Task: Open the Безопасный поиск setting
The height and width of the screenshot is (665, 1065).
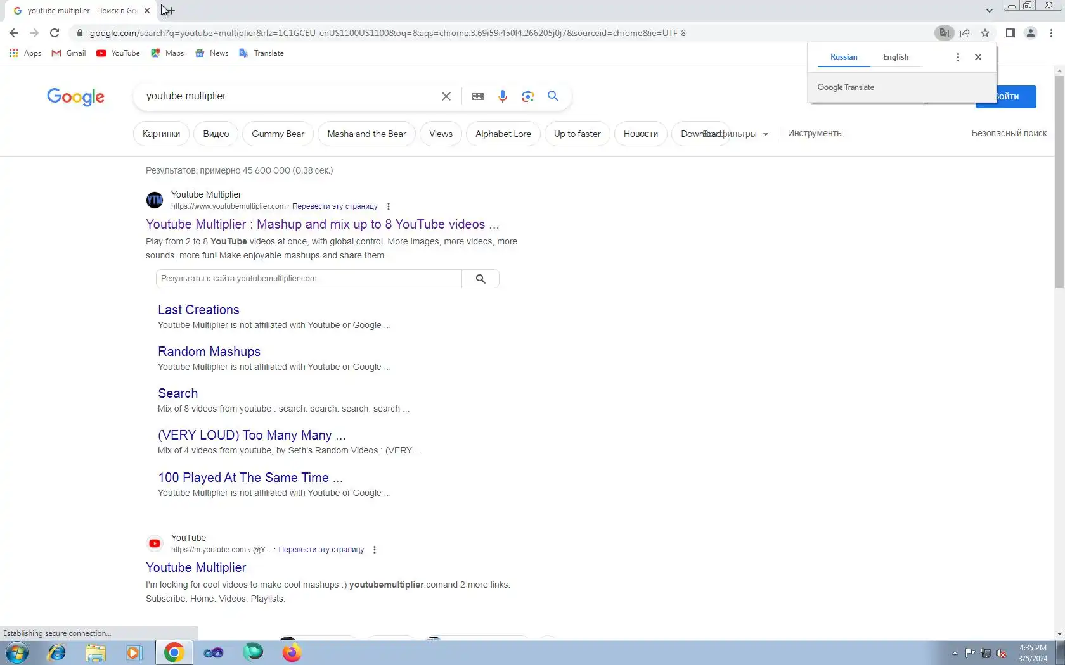Action: pyautogui.click(x=1009, y=133)
